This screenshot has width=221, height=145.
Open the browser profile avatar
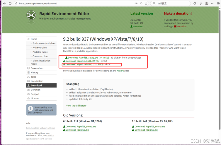click(x=207, y=4)
